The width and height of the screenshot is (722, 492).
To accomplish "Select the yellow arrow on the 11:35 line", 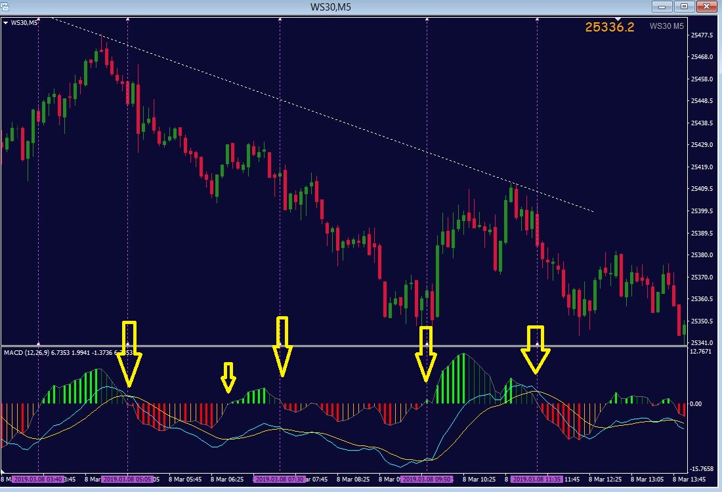I will pos(536,350).
